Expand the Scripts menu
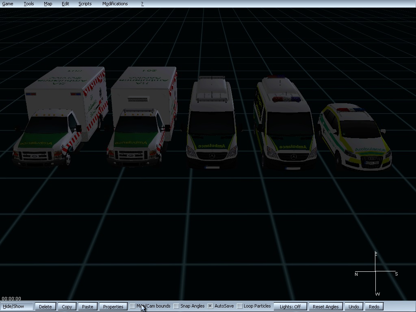Image resolution: width=416 pixels, height=312 pixels. click(x=85, y=4)
